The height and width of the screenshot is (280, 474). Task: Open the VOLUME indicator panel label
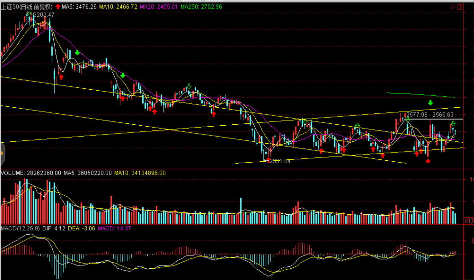(x=31, y=173)
